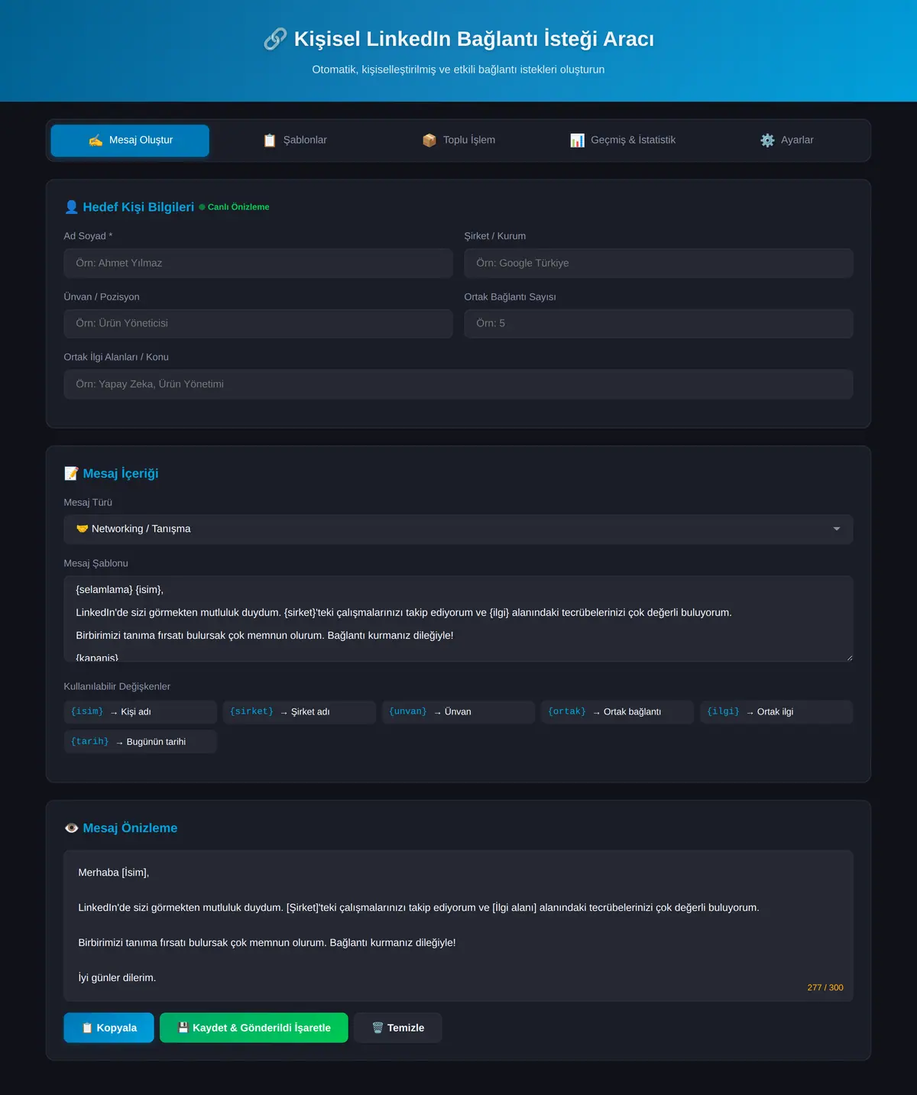Click the memo icon beside Mesaj İçeriği

[72, 474]
